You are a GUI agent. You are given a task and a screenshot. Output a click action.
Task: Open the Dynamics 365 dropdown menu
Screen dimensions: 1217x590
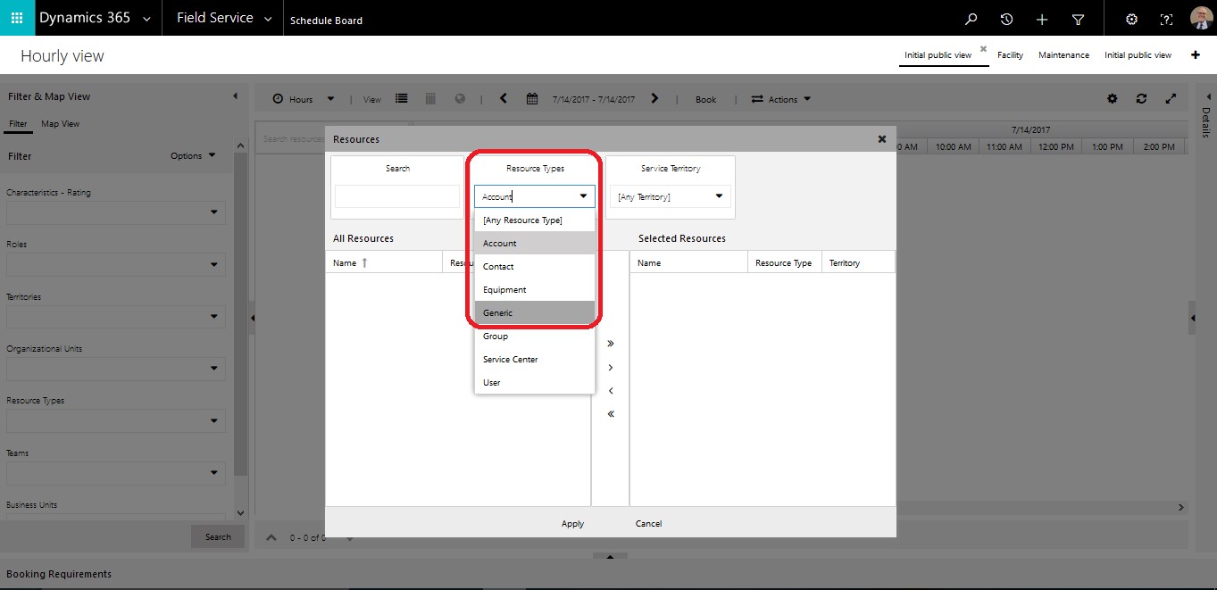146,19
